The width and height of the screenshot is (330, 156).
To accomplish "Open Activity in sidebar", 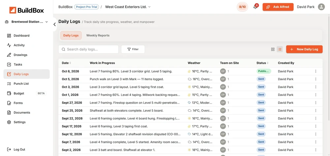I will 26,45.
